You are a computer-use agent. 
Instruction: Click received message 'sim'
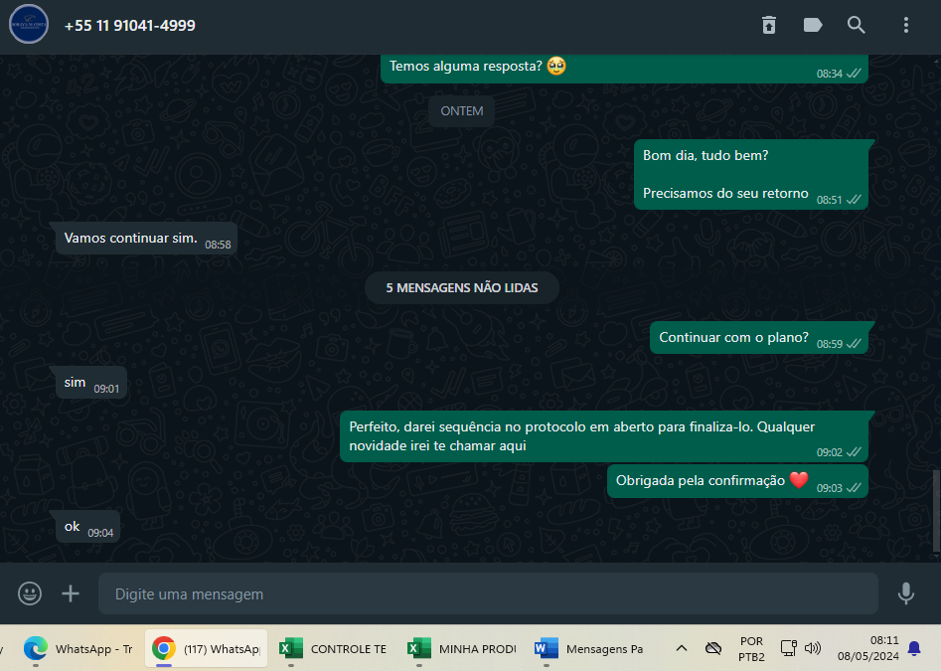pyautogui.click(x=91, y=383)
